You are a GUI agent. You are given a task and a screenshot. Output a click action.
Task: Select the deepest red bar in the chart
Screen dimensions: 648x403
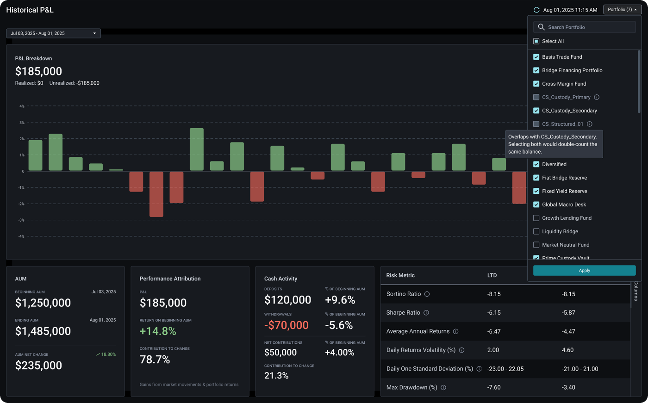tap(156, 194)
